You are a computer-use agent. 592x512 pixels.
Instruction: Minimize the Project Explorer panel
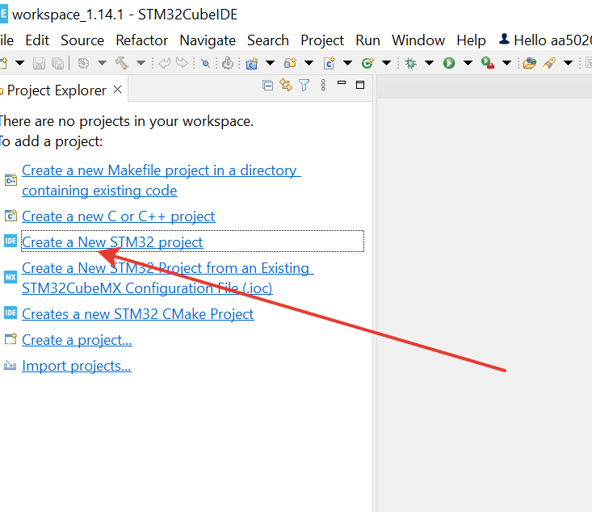point(342,85)
